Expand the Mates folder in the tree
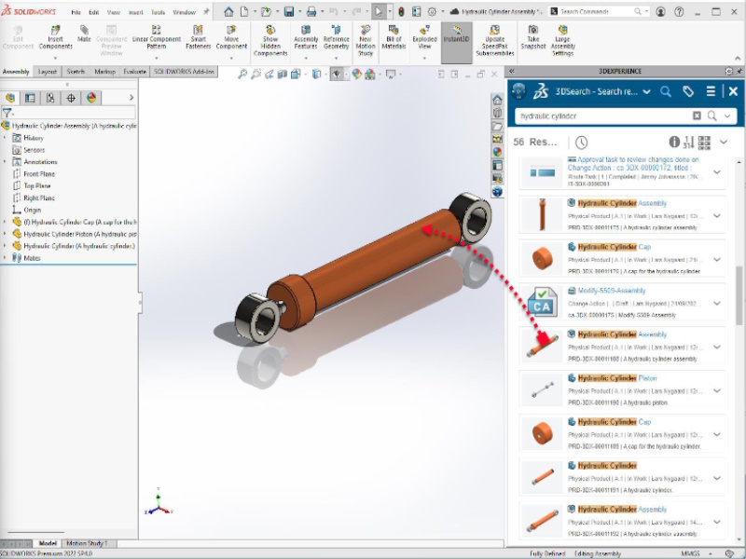 coord(6,258)
